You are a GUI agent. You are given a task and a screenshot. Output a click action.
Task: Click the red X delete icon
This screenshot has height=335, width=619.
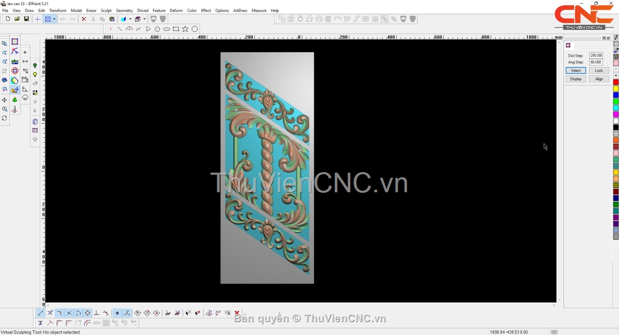point(84,19)
